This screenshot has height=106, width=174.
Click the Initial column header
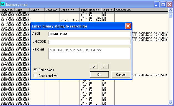click(108, 10)
